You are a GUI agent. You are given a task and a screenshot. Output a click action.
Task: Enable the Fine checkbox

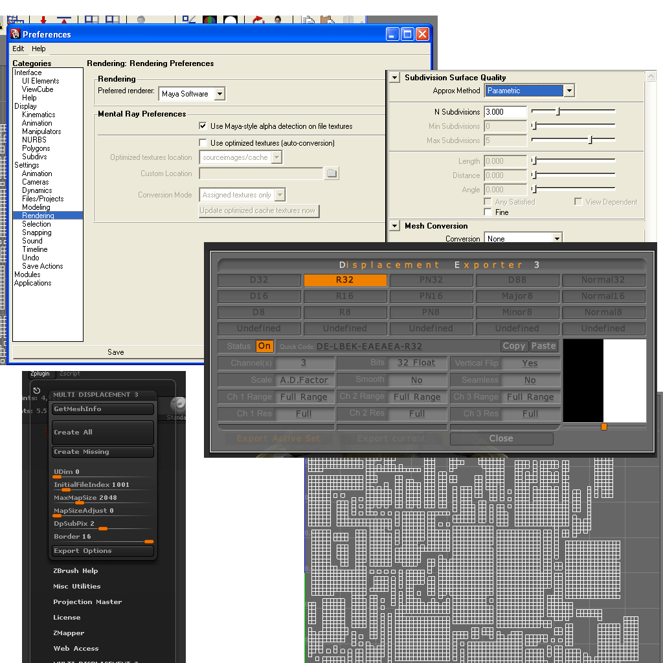488,212
